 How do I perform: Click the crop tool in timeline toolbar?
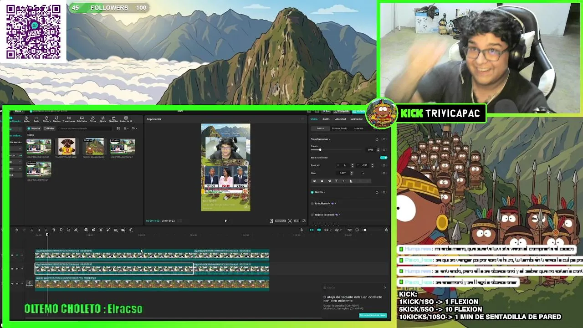(x=68, y=230)
